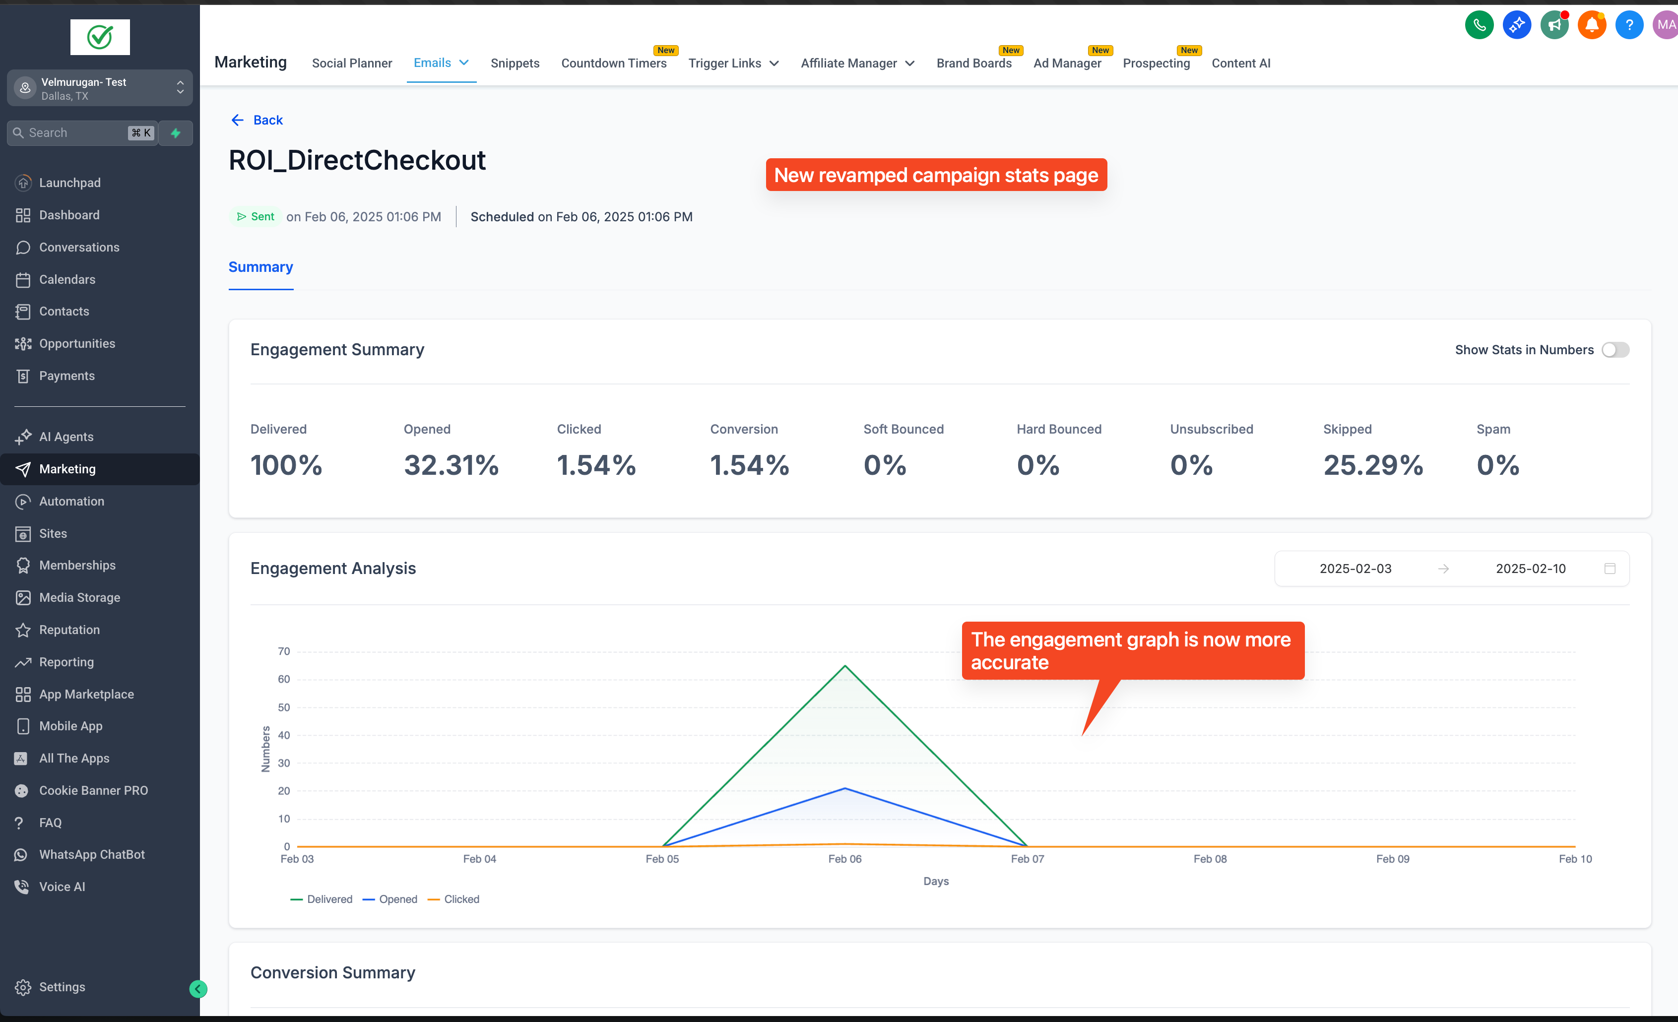Toggle Clicked orange legend swatch
The height and width of the screenshot is (1022, 1678).
(433, 899)
